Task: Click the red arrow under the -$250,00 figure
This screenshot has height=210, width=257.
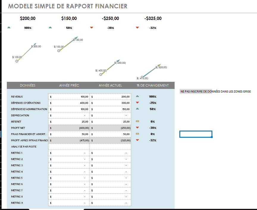Action: 92,27
